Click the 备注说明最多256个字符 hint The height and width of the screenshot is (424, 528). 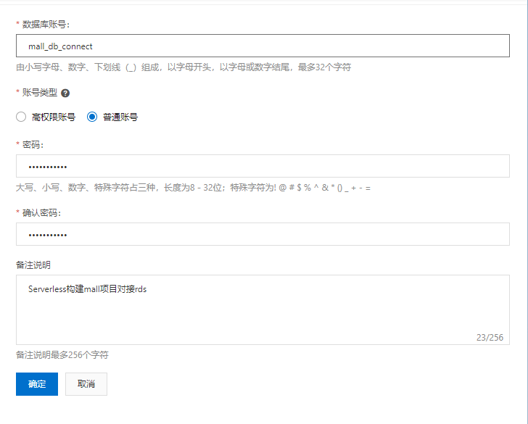click(62, 355)
